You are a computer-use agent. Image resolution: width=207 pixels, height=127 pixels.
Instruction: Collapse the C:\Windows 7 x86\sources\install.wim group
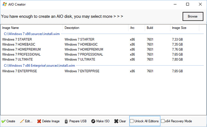point(32,34)
